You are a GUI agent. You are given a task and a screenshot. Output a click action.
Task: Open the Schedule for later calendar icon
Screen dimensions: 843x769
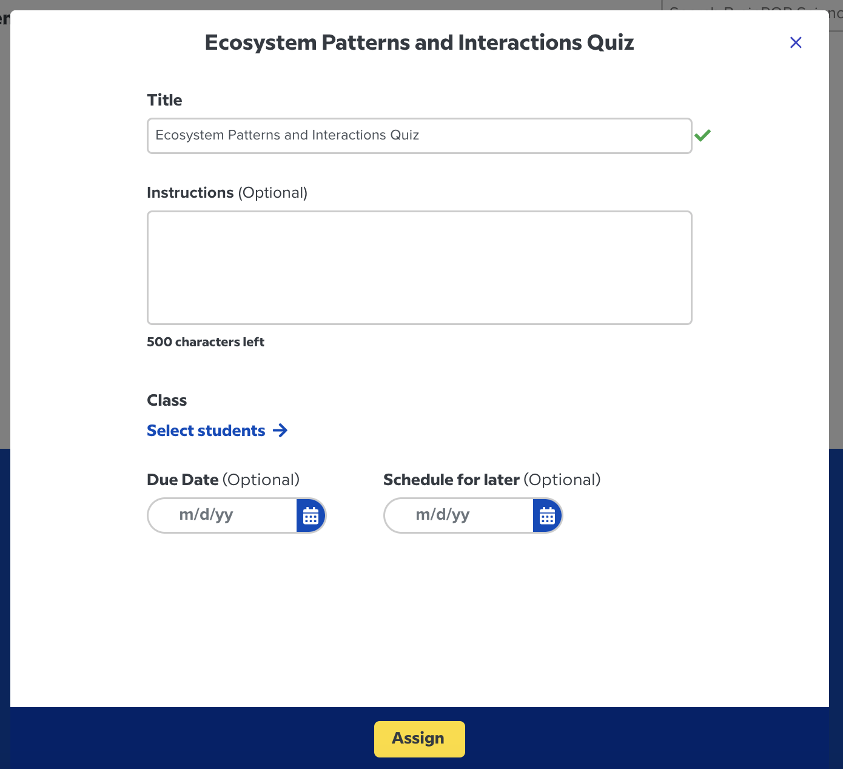(548, 515)
